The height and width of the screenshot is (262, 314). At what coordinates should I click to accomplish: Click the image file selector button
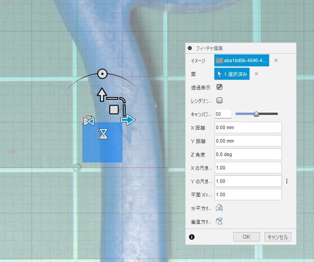coord(241,60)
